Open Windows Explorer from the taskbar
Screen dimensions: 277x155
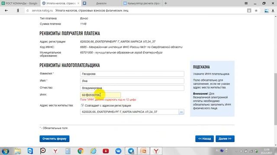18,151
